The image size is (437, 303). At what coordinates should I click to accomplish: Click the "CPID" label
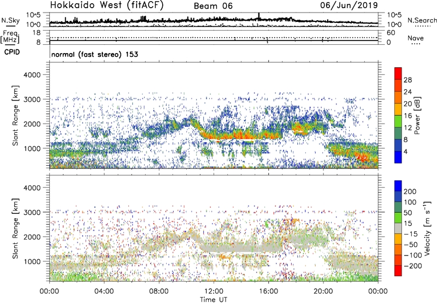click(x=12, y=52)
